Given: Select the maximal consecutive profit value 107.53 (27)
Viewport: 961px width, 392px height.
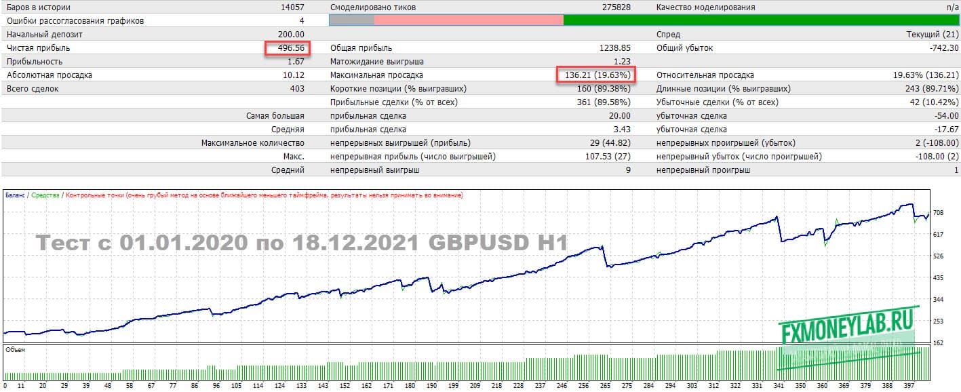Looking at the screenshot, I should pyautogui.click(x=606, y=157).
